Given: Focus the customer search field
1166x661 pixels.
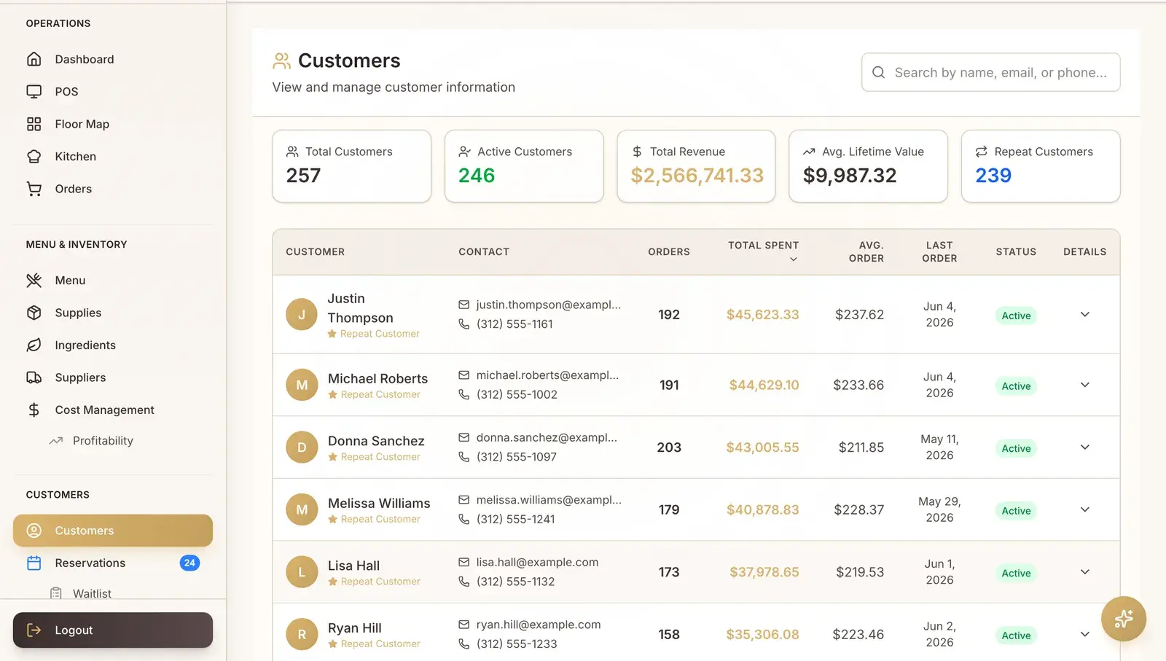Looking at the screenshot, I should tap(990, 72).
